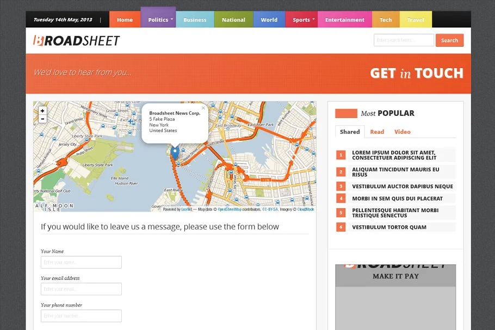Go to the Business section
This screenshot has width=495, height=330.
pyautogui.click(x=195, y=20)
